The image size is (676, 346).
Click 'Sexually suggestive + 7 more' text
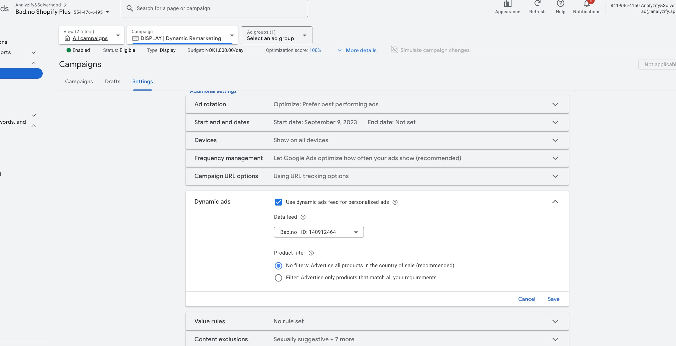[314, 339]
